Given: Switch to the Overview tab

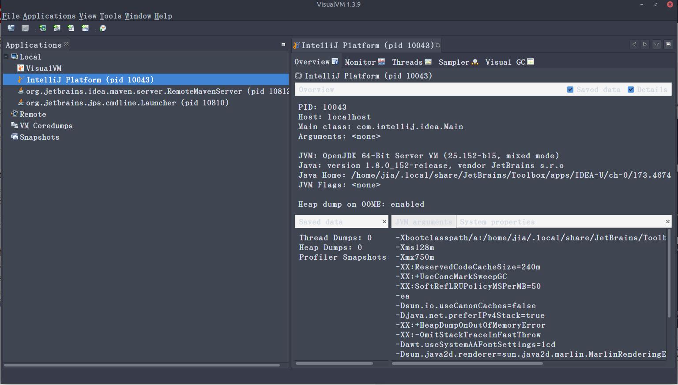Looking at the screenshot, I should click(x=316, y=62).
